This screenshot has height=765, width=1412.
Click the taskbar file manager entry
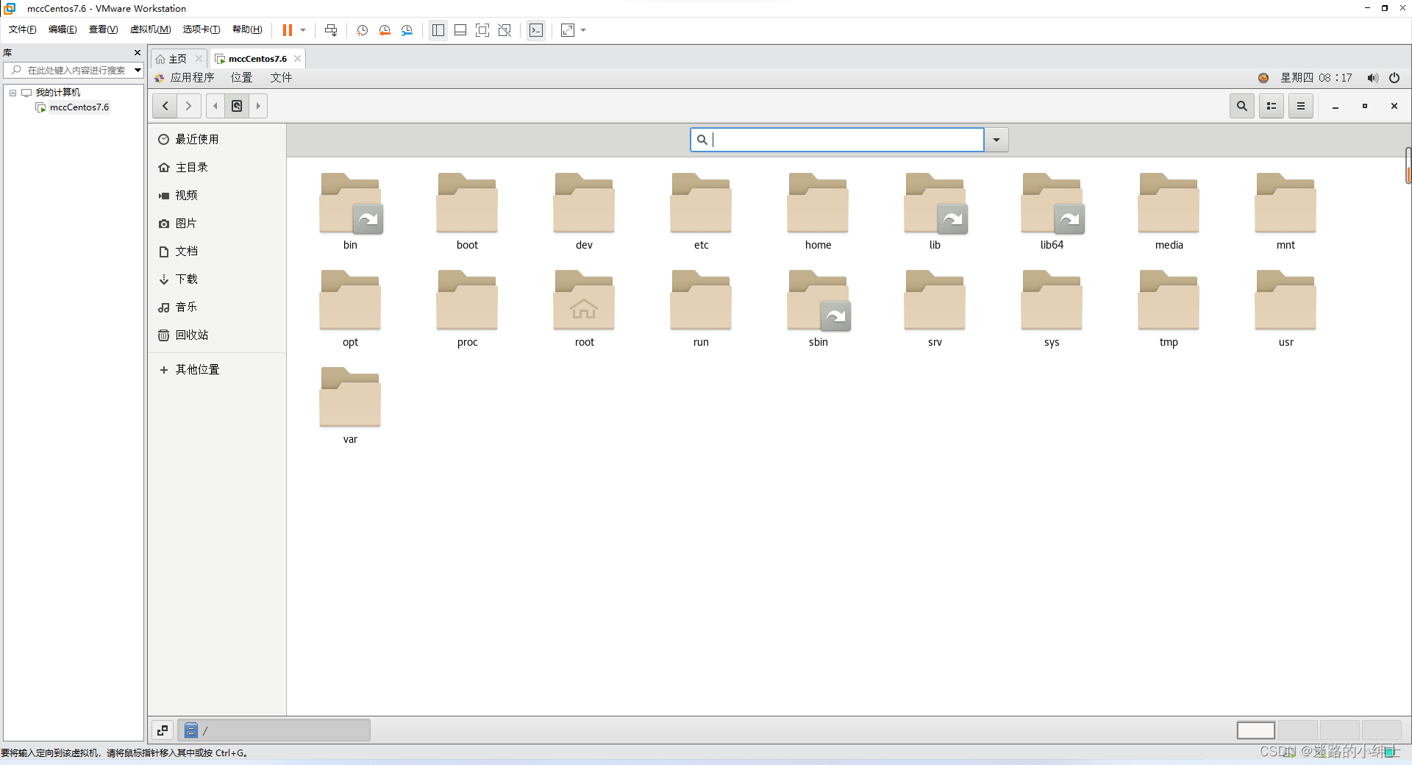coord(274,730)
